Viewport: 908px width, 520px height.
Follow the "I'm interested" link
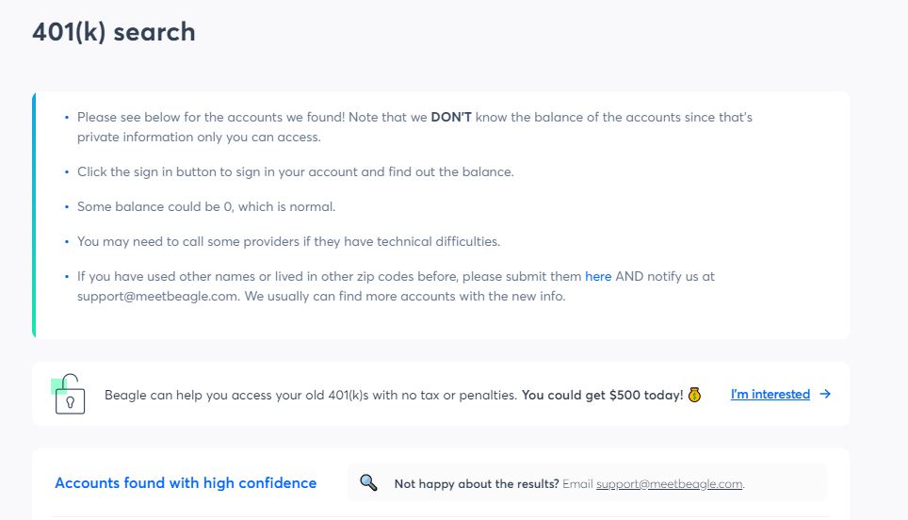pos(770,395)
